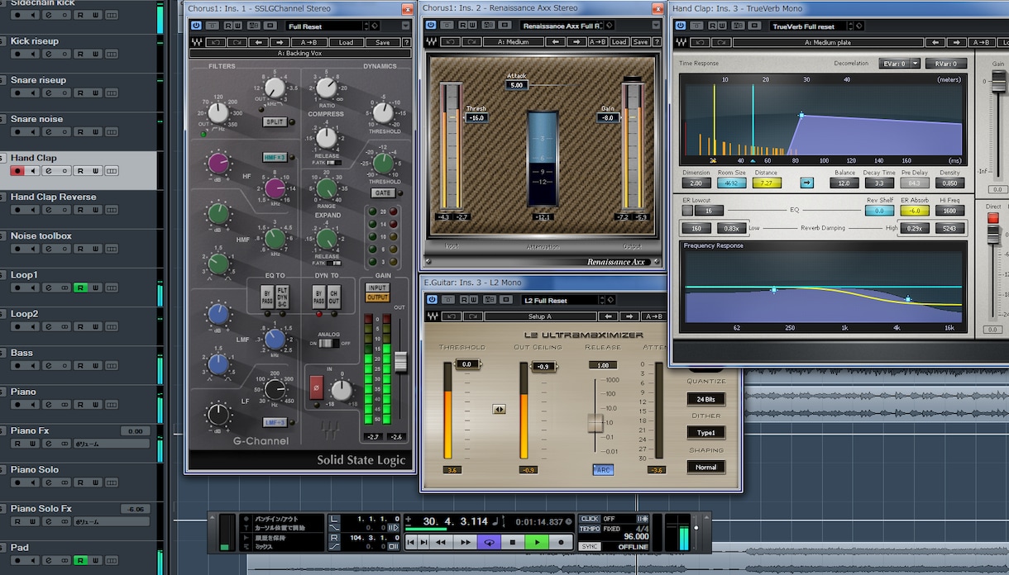The width and height of the screenshot is (1009, 575).
Task: Select the Hand Clap Reverse track
Action: (x=54, y=197)
